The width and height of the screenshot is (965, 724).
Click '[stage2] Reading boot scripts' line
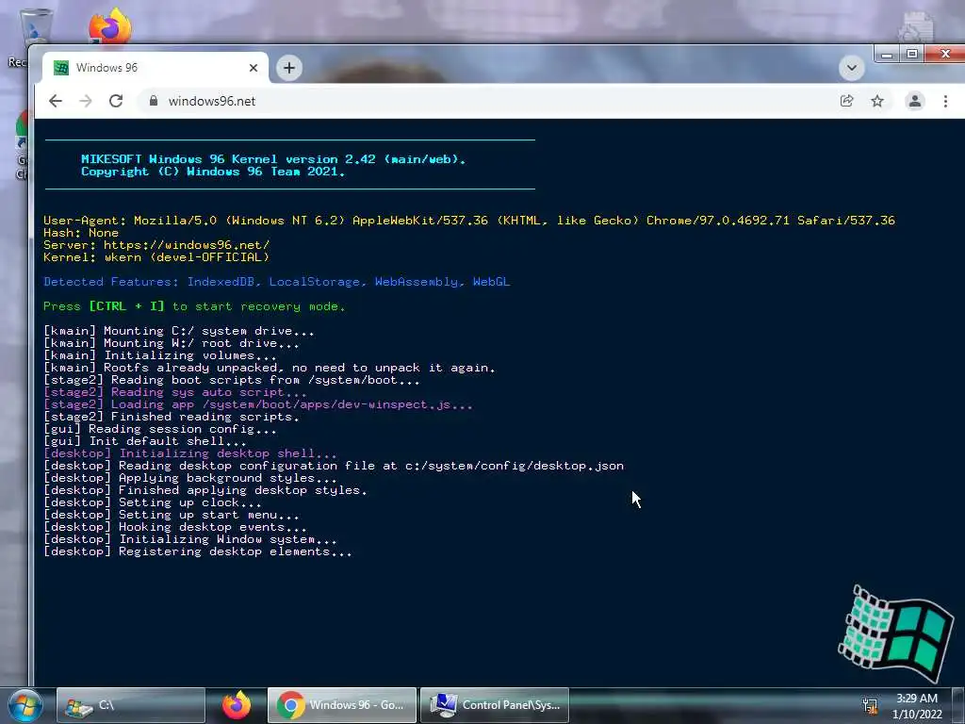(x=232, y=380)
